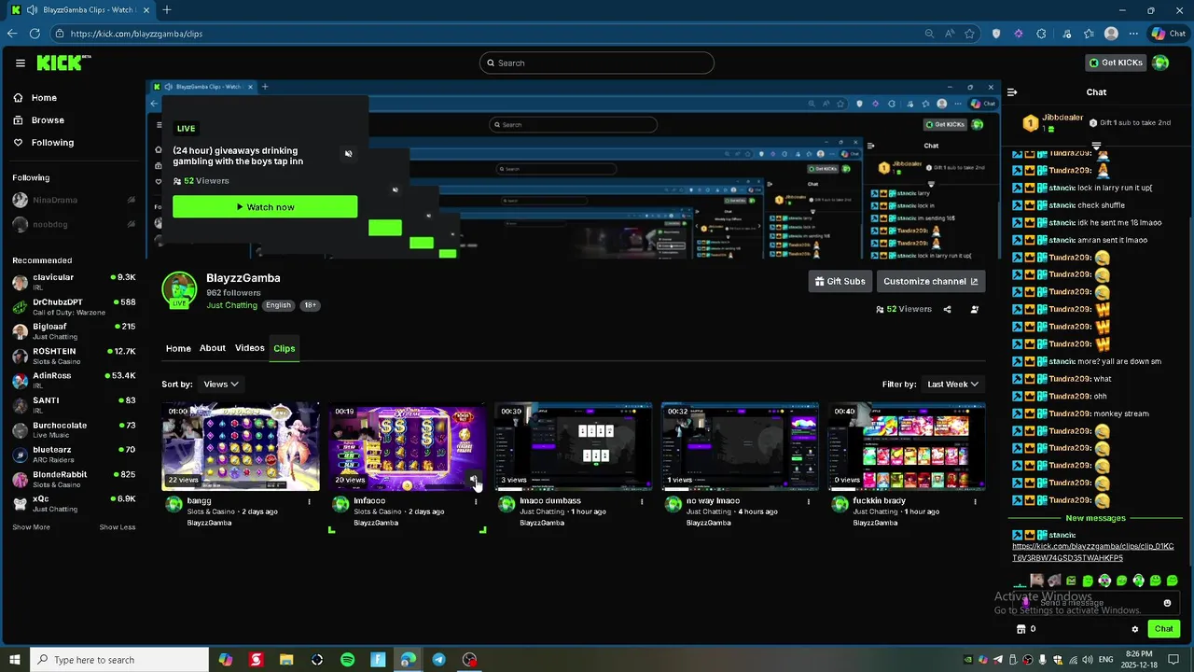Click the Kick search field
This screenshot has height=672, width=1194.
point(597,63)
